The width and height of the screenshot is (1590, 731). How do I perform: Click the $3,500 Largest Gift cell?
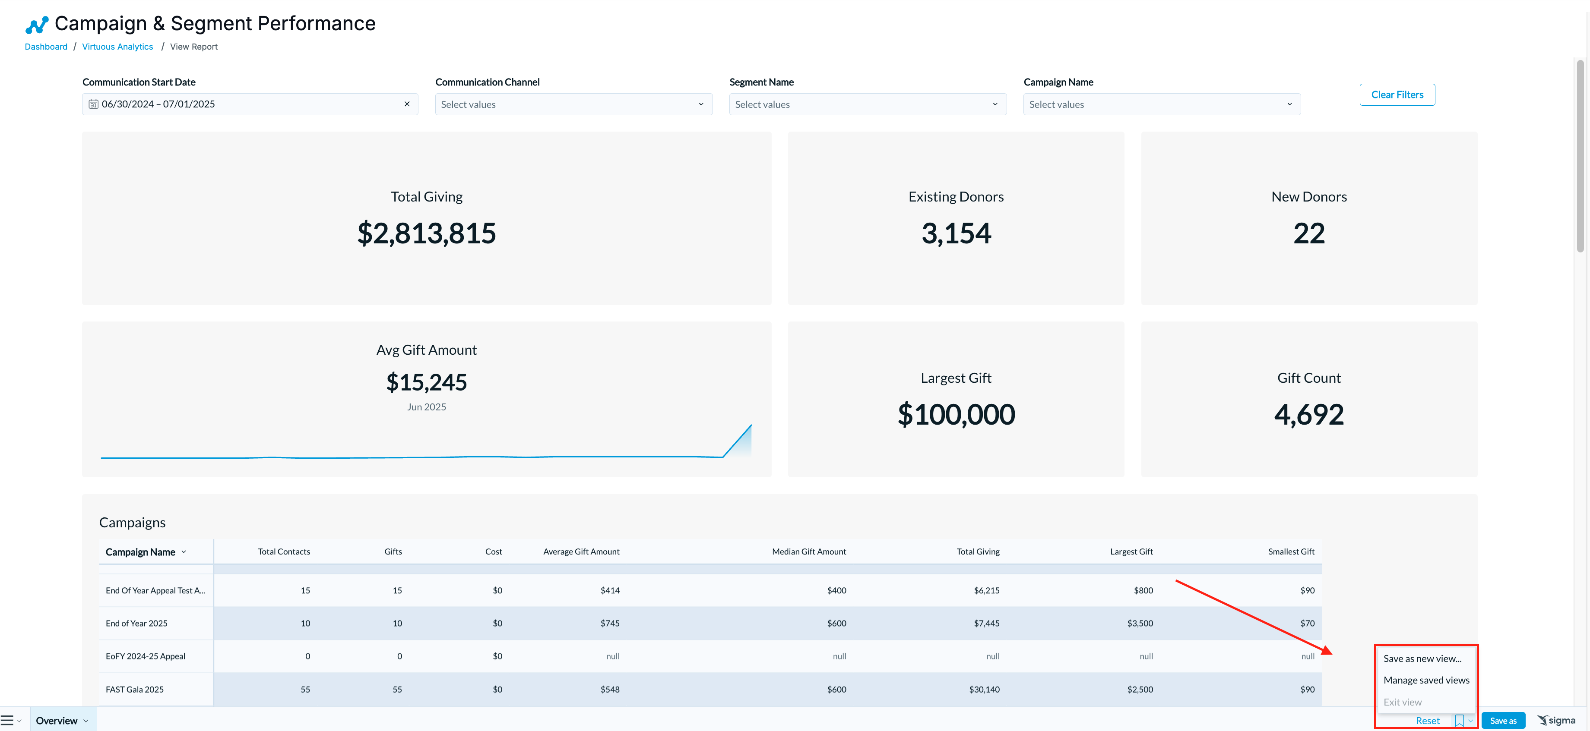1140,623
